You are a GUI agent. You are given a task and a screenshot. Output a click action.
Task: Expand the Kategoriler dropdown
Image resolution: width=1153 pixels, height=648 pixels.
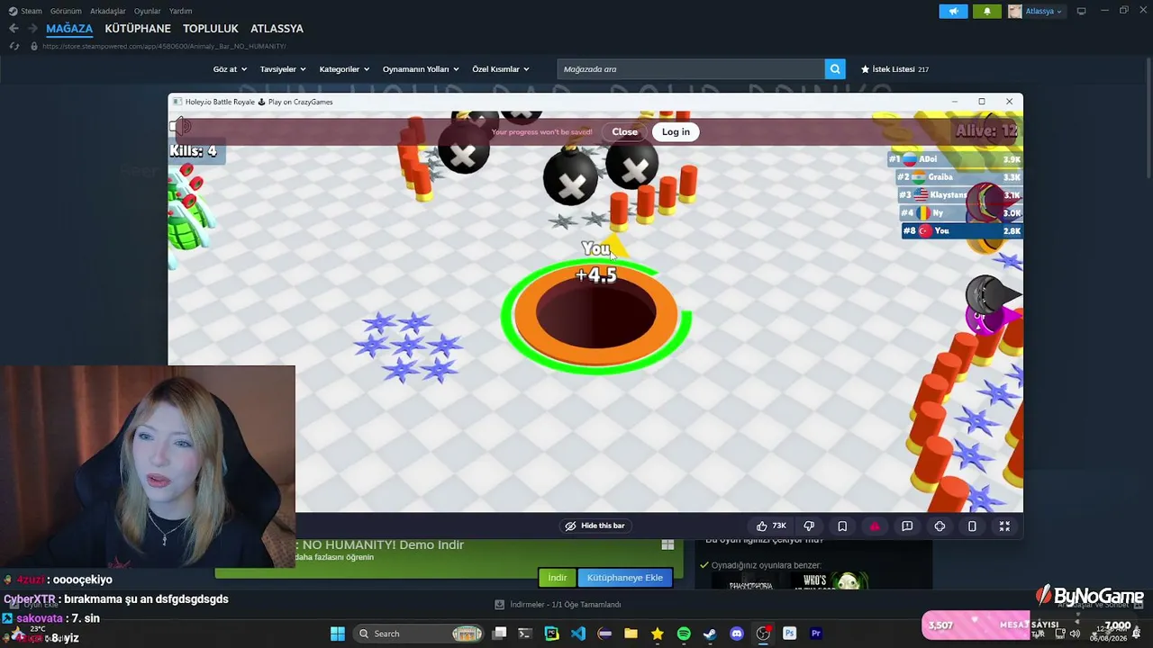[344, 69]
